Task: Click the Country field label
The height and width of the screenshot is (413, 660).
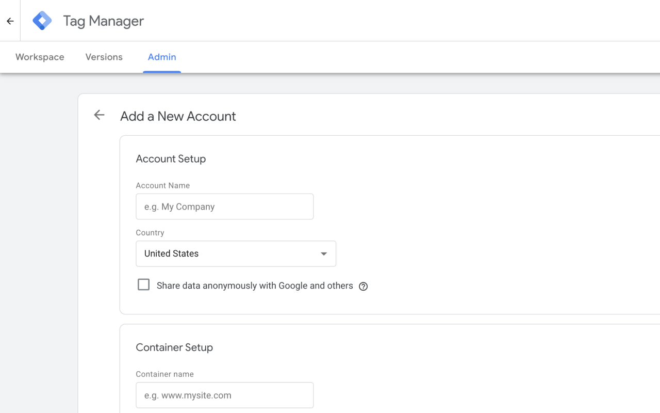Action: (x=150, y=233)
